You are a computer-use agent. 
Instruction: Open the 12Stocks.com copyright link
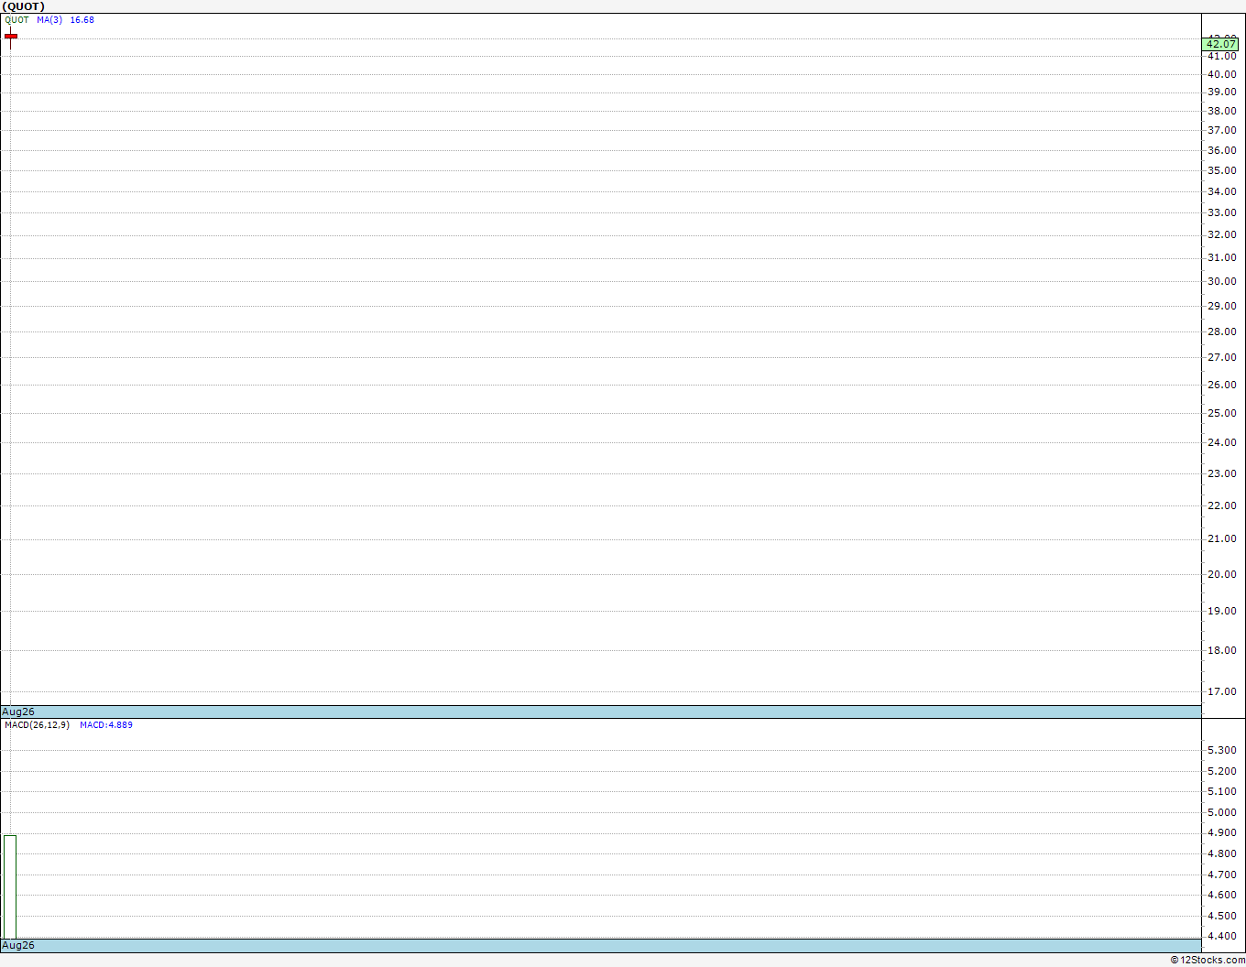[x=1208, y=960]
